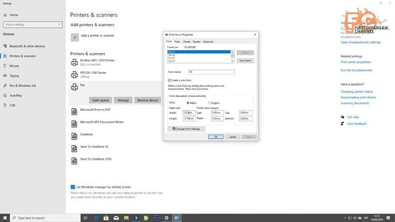
Task: Open the Downloading print drivers link
Action: point(358,97)
